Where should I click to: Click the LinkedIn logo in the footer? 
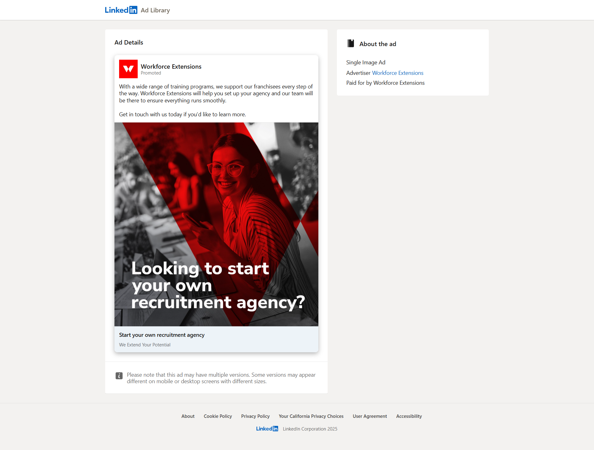point(267,429)
